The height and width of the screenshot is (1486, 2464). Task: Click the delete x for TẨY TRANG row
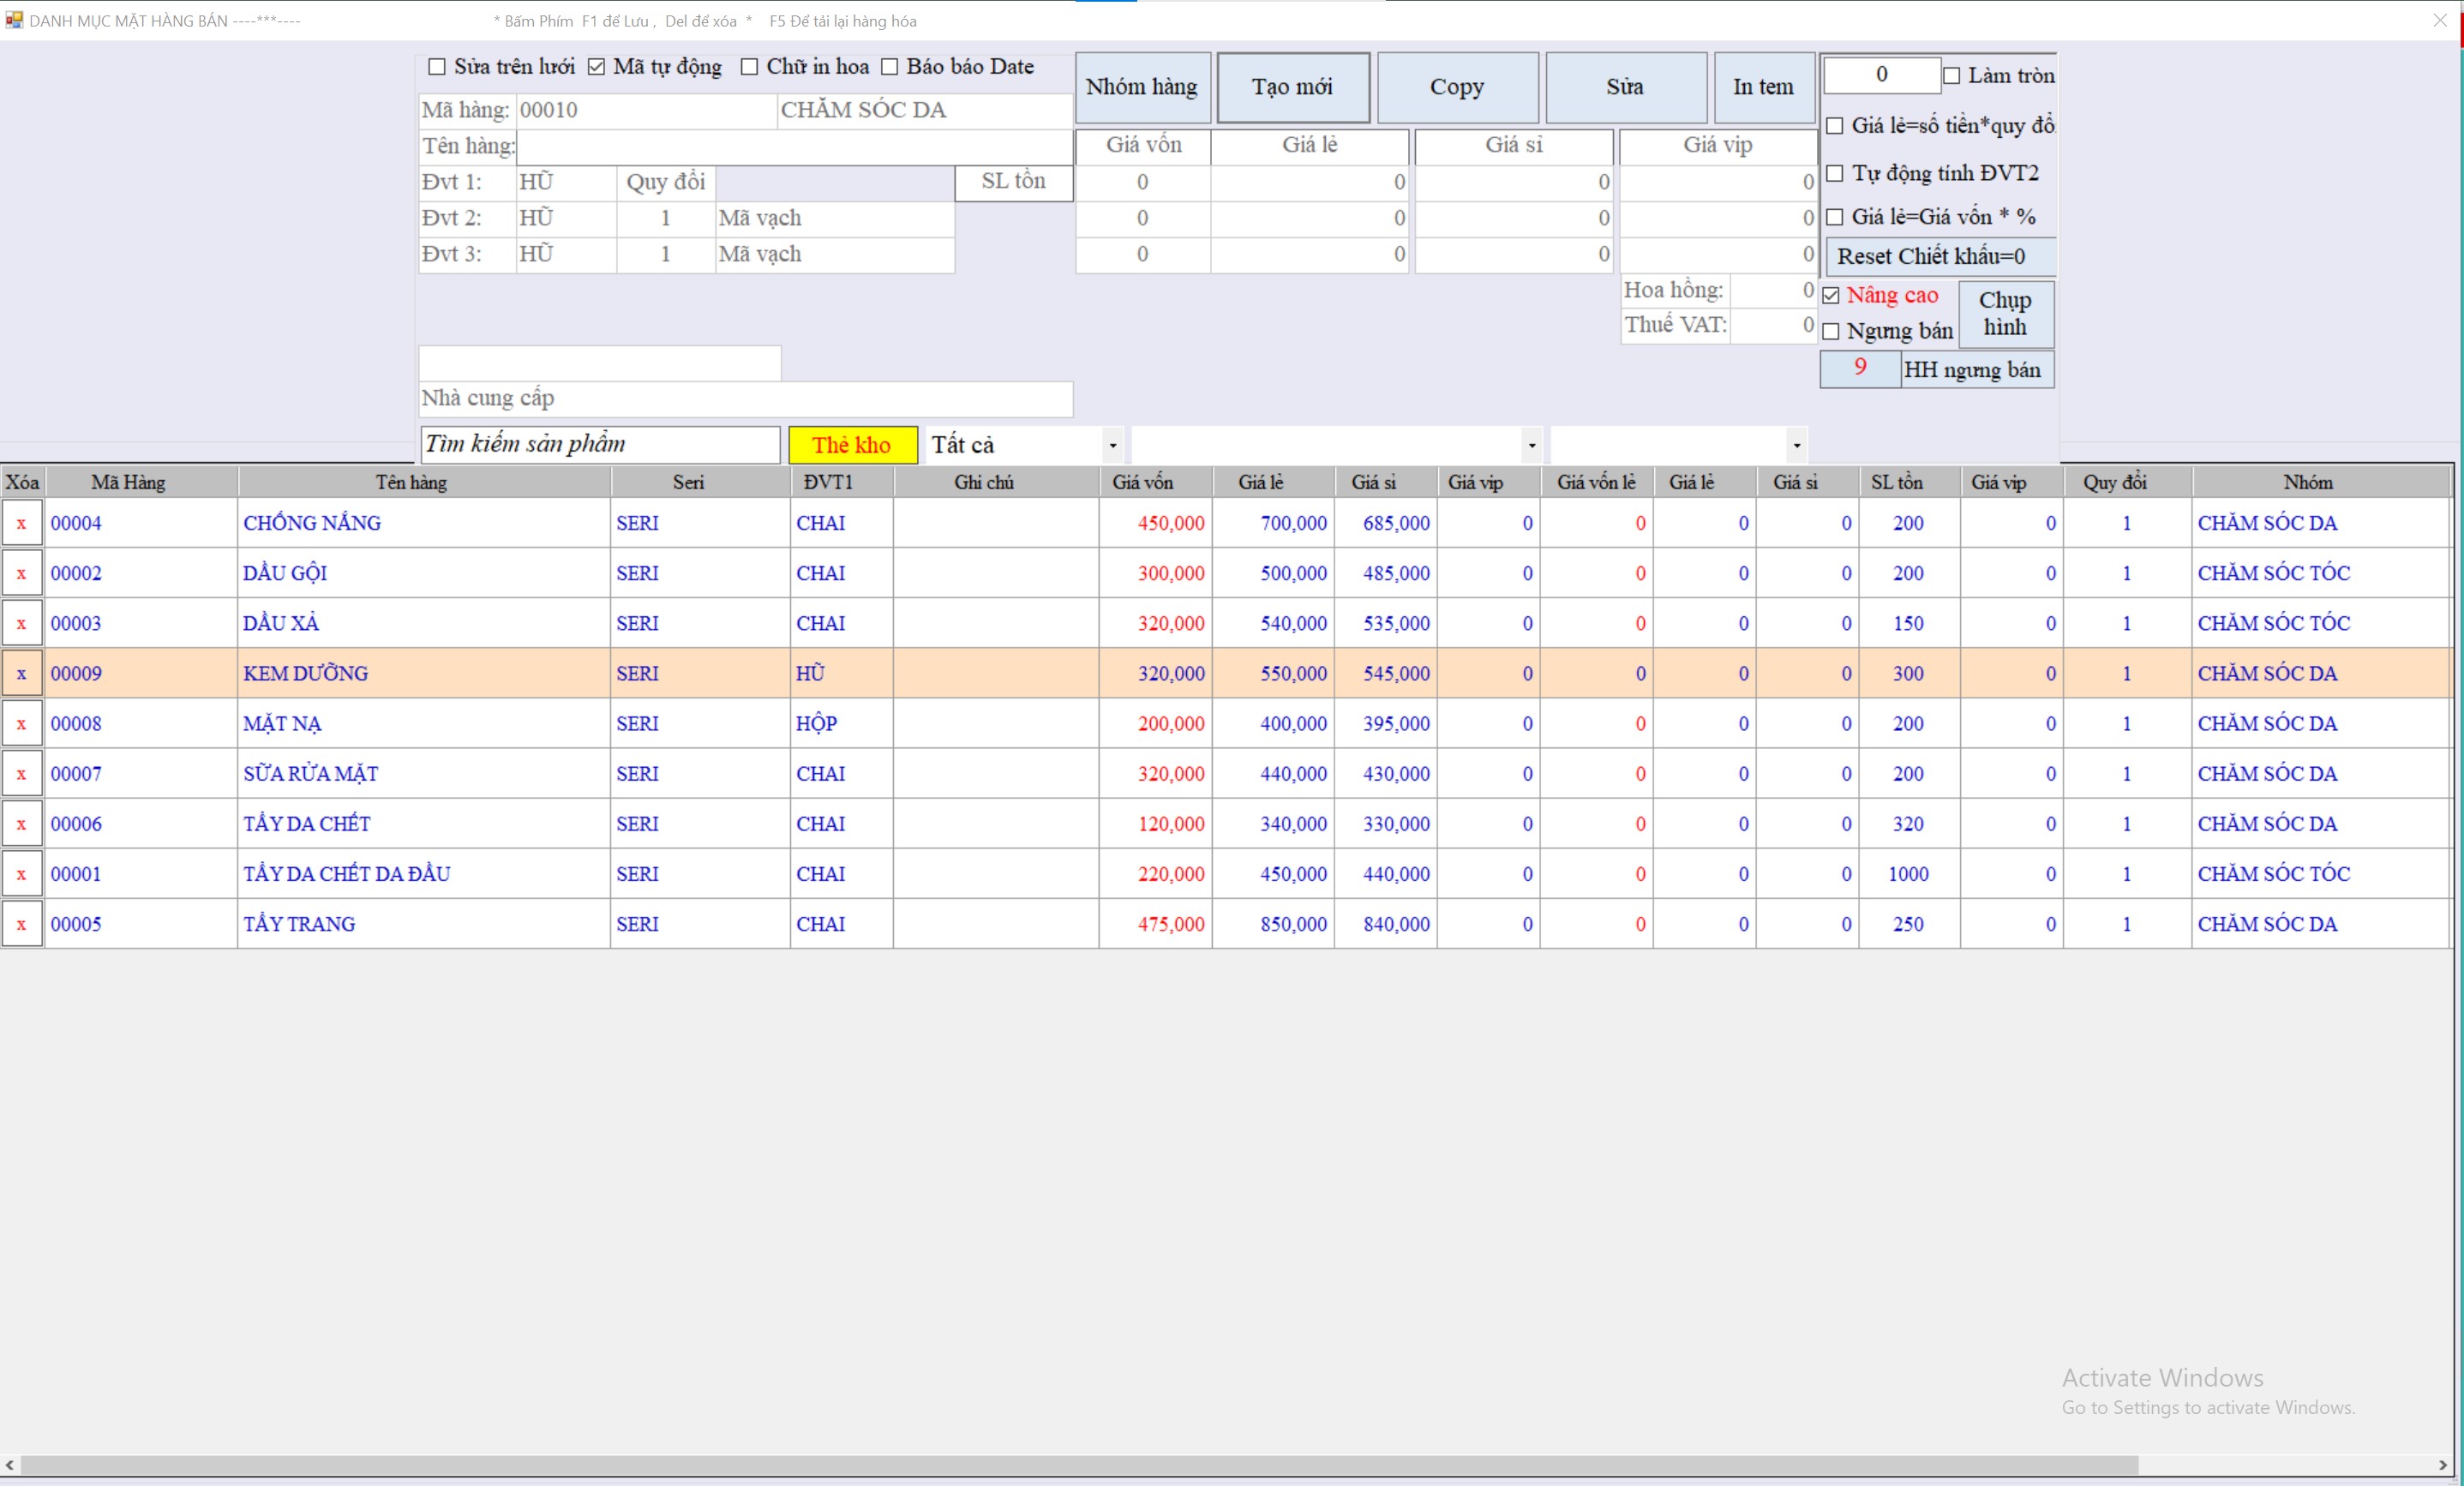click(21, 924)
